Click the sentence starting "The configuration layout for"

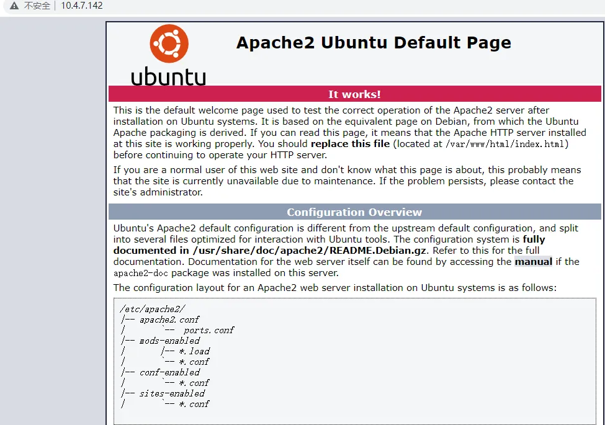click(x=335, y=288)
